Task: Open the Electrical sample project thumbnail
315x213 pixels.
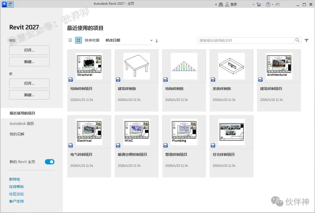Action: (89, 132)
